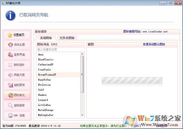
Task: Switch to the 系统图标 tab
Action: click(46, 38)
